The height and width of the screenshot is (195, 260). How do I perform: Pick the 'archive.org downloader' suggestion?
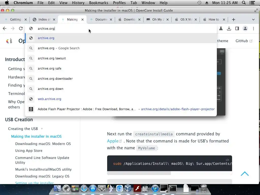point(121,79)
